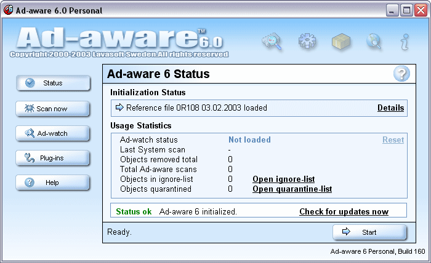This screenshot has width=431, height=263.
Task: Click the 'Total Ad-aware scans' label
Action: pyautogui.click(x=158, y=169)
